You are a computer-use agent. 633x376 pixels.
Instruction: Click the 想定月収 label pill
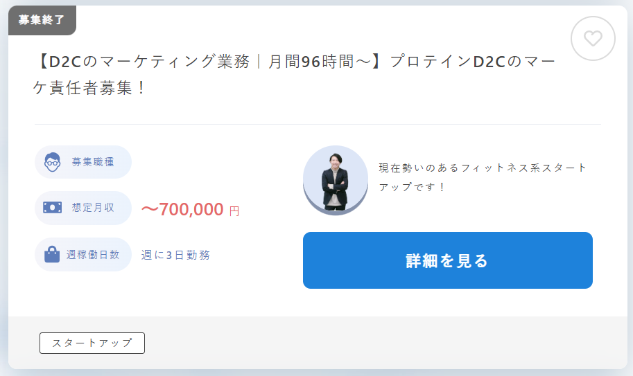tap(83, 208)
